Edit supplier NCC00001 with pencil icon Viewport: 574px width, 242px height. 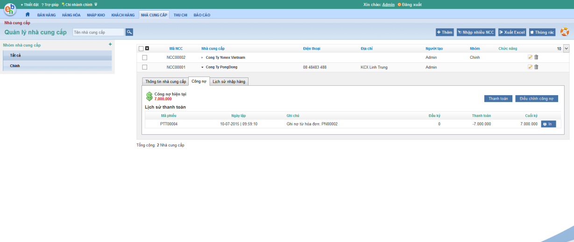[x=530, y=67]
